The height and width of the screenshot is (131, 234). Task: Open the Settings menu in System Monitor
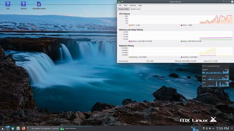[133, 5]
